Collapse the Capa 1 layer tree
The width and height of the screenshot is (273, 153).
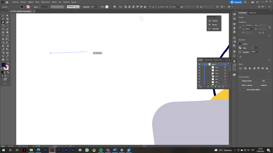206,64
